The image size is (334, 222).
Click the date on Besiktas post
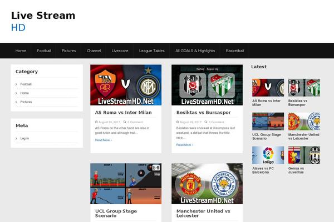[190, 122]
